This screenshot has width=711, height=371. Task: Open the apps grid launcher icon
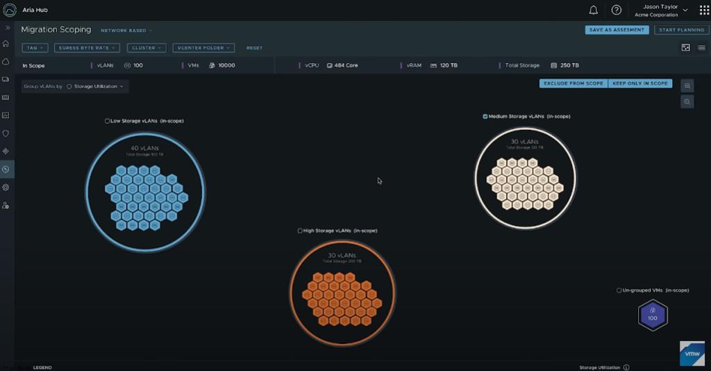(704, 10)
